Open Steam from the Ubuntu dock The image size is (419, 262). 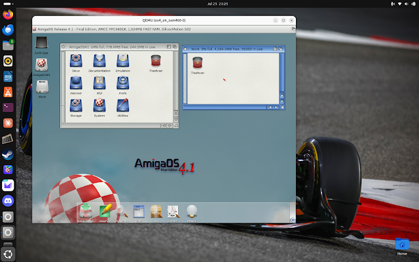point(8,155)
